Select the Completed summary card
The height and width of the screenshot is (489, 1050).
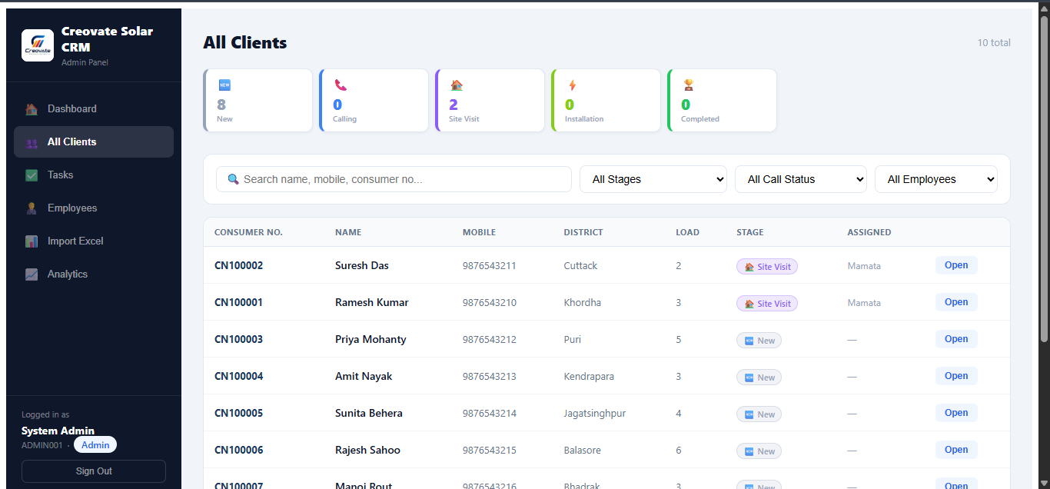(723, 101)
